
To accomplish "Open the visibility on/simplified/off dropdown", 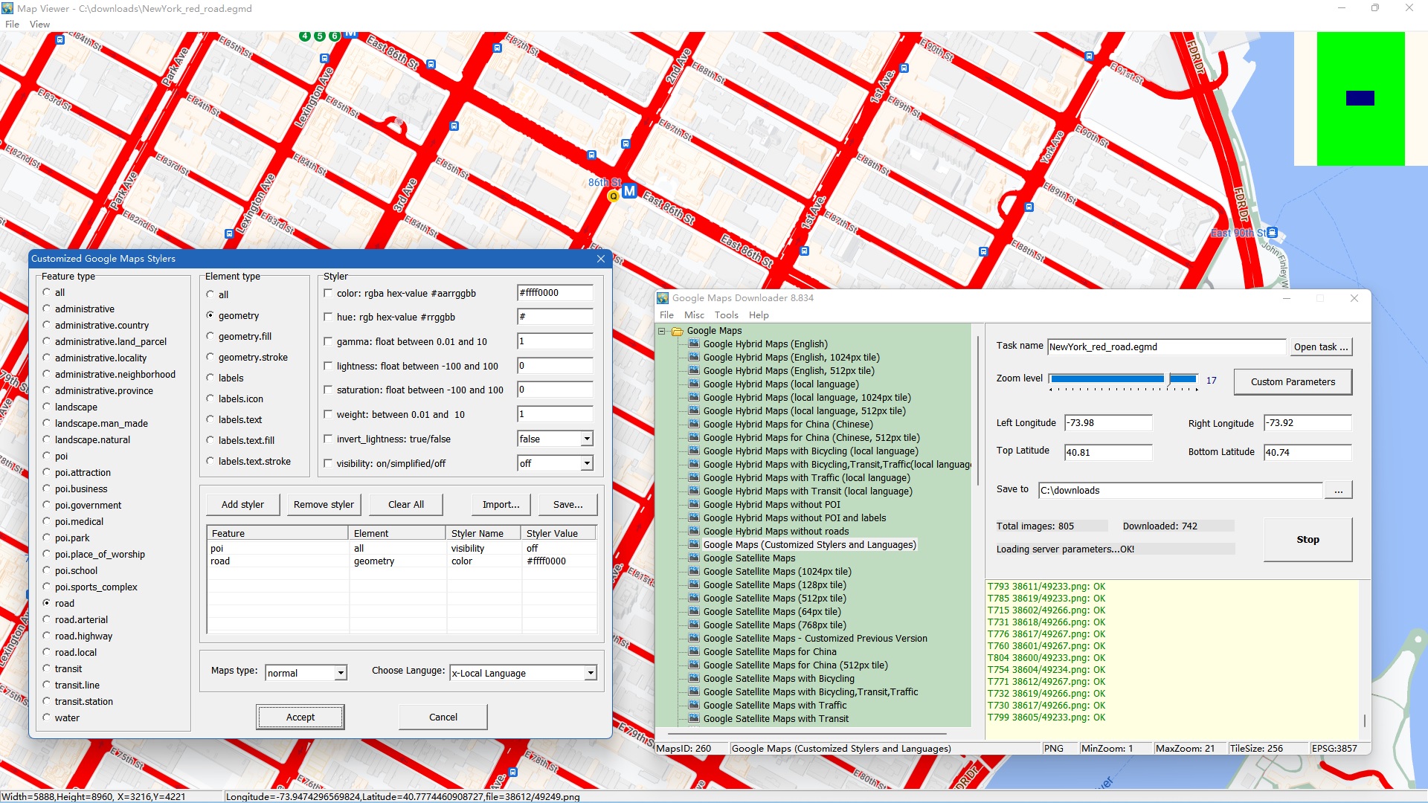I will (x=587, y=464).
